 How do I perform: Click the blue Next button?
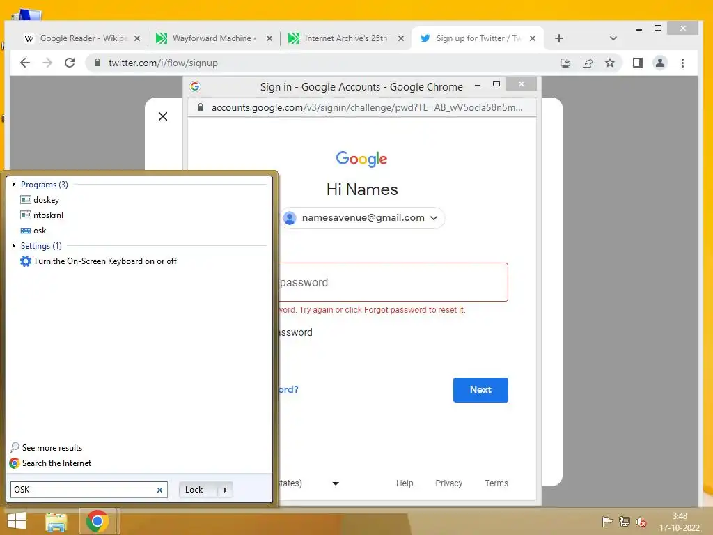[x=480, y=390]
